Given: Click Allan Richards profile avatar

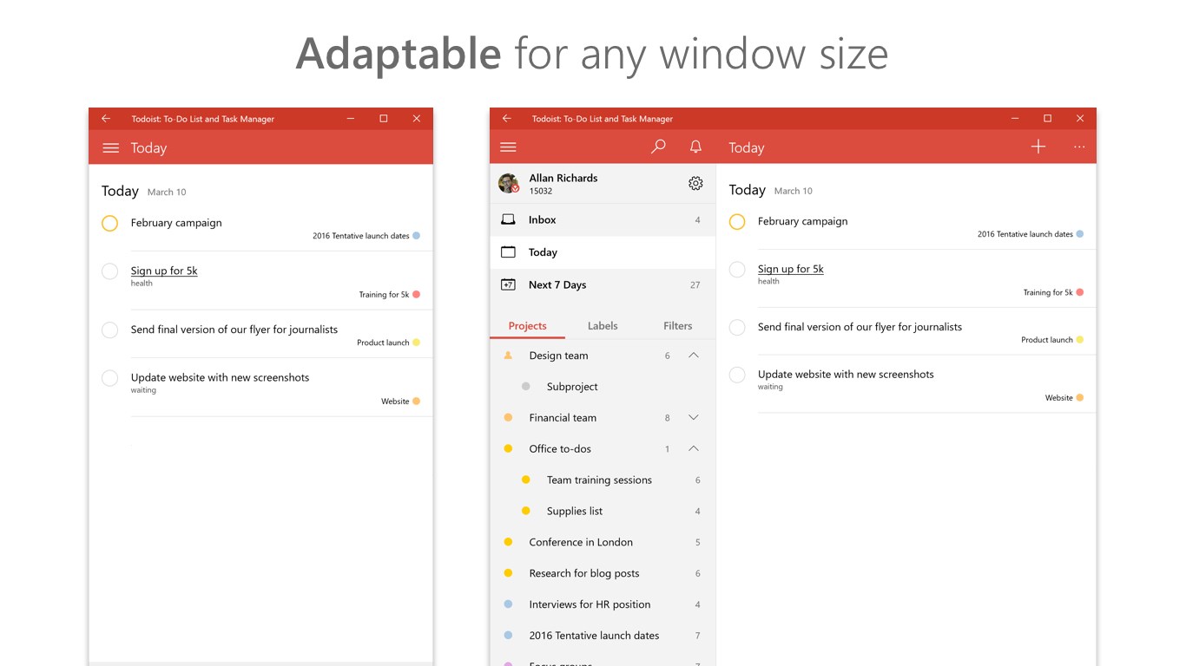Looking at the screenshot, I should click(x=509, y=183).
